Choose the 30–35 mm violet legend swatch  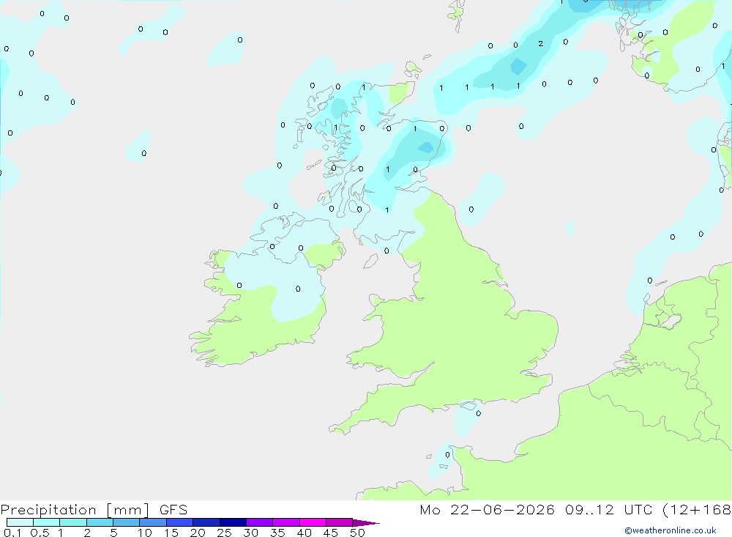[x=260, y=522]
